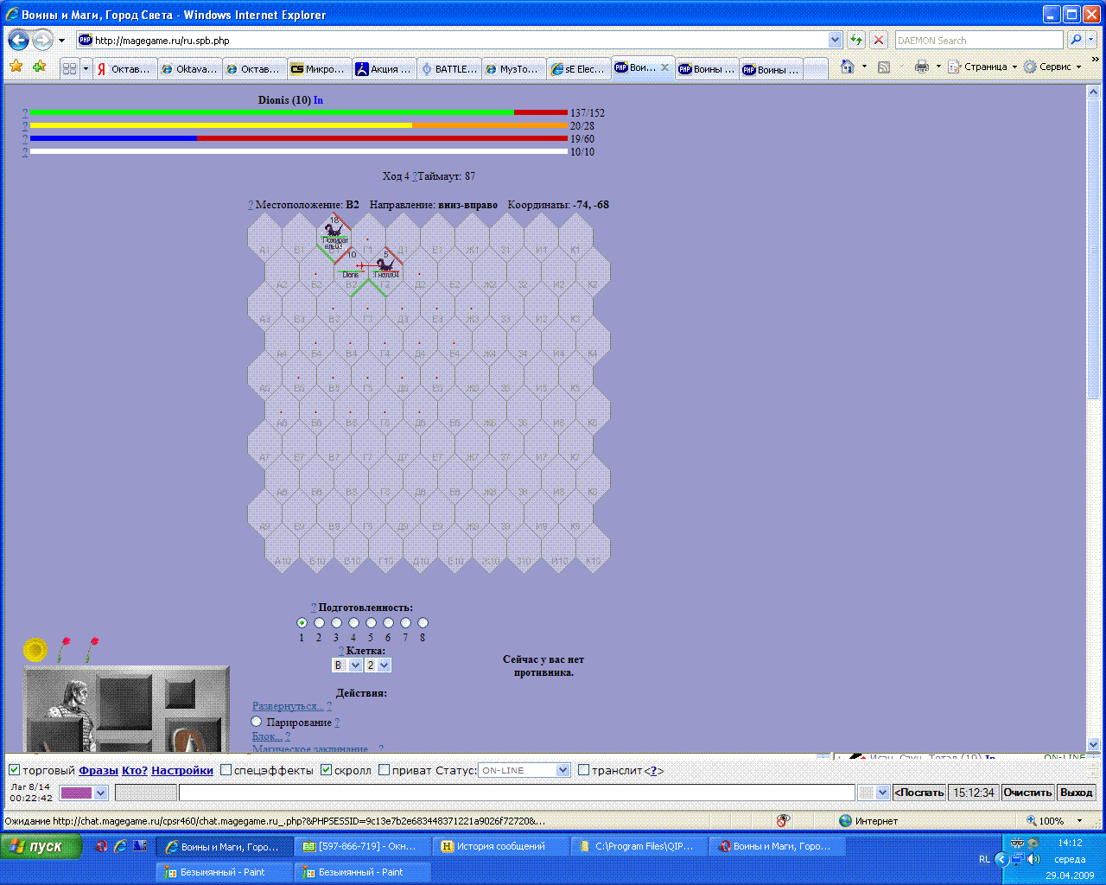Image resolution: width=1106 pixels, height=885 pixels.
Task: Enable the спецэффекты checkbox
Action: point(226,770)
